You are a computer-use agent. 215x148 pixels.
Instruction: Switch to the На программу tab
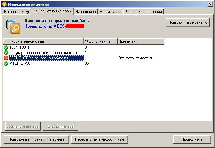(16, 12)
